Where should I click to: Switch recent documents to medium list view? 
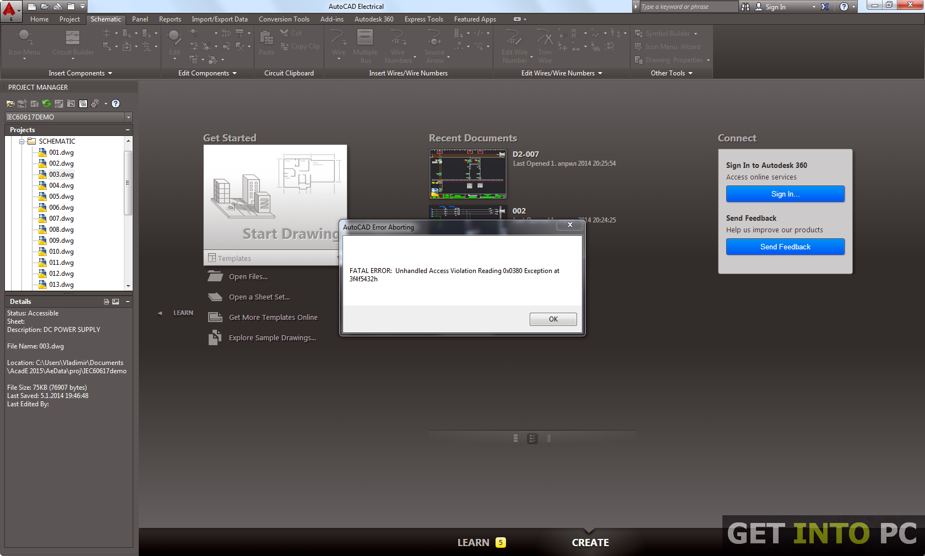(x=532, y=438)
